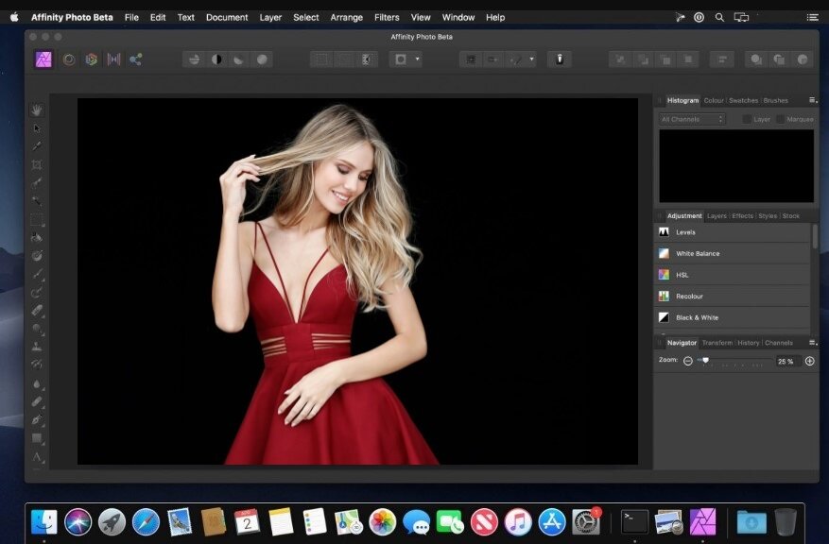Switch to the Layers tab
This screenshot has height=544, width=829.
tap(717, 216)
